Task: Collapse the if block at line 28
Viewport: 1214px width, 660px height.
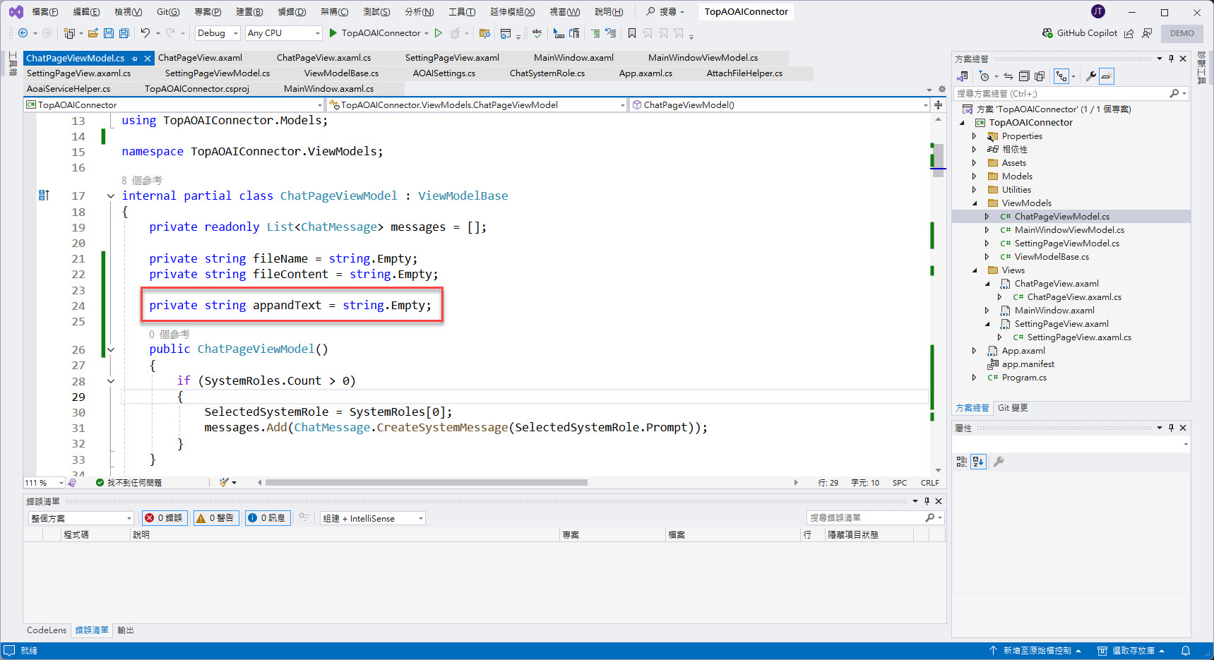Action: tap(111, 381)
